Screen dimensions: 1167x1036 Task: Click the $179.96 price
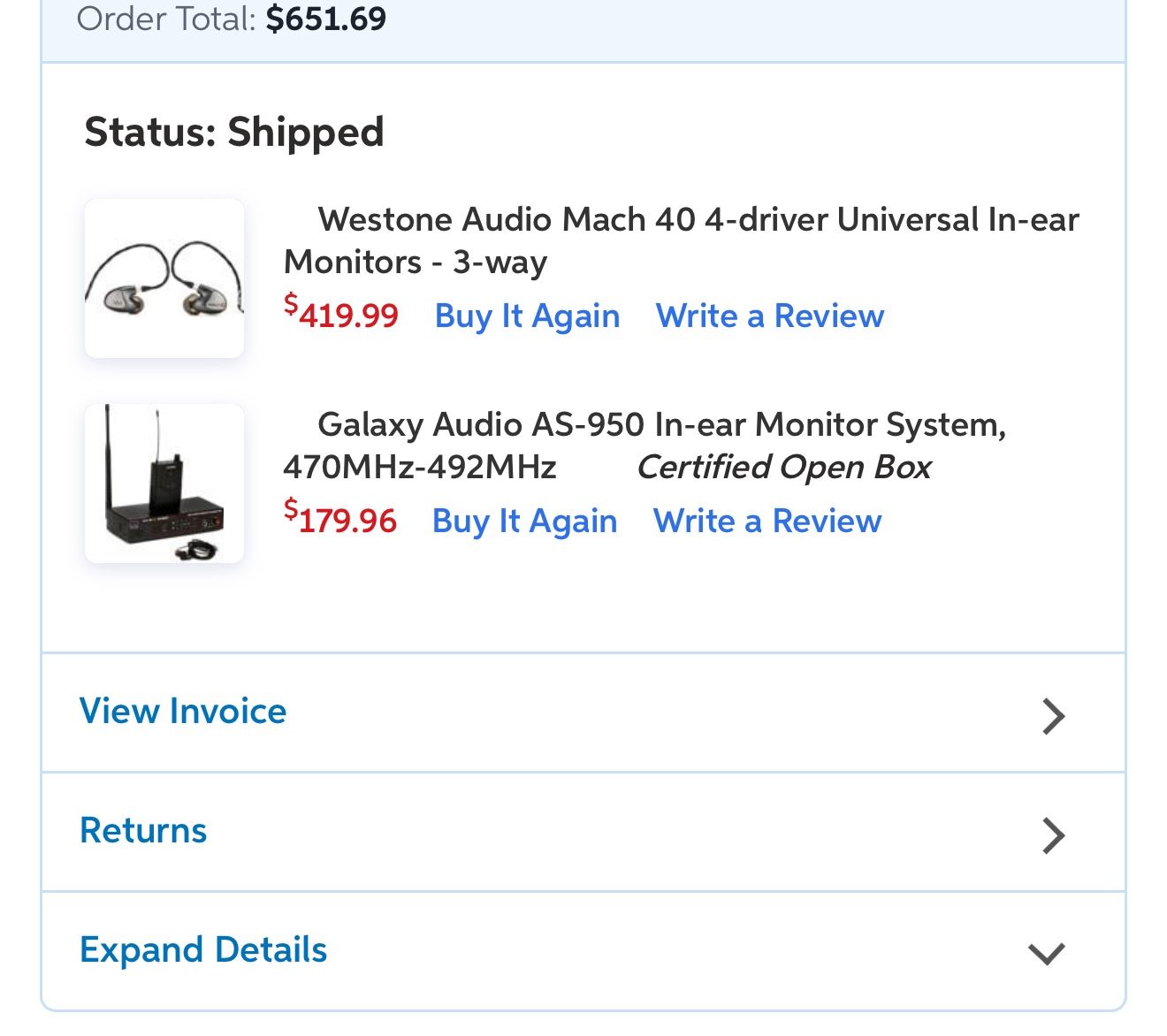click(x=340, y=520)
